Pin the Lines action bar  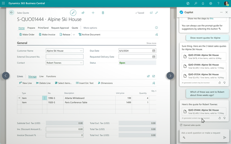154,83
